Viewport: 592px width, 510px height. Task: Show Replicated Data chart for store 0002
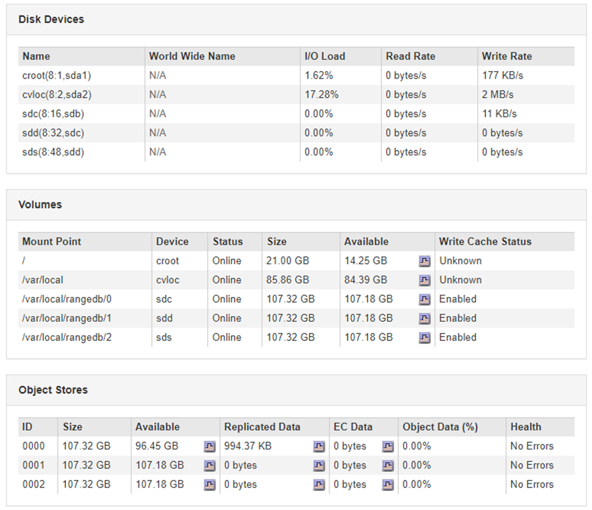319,485
